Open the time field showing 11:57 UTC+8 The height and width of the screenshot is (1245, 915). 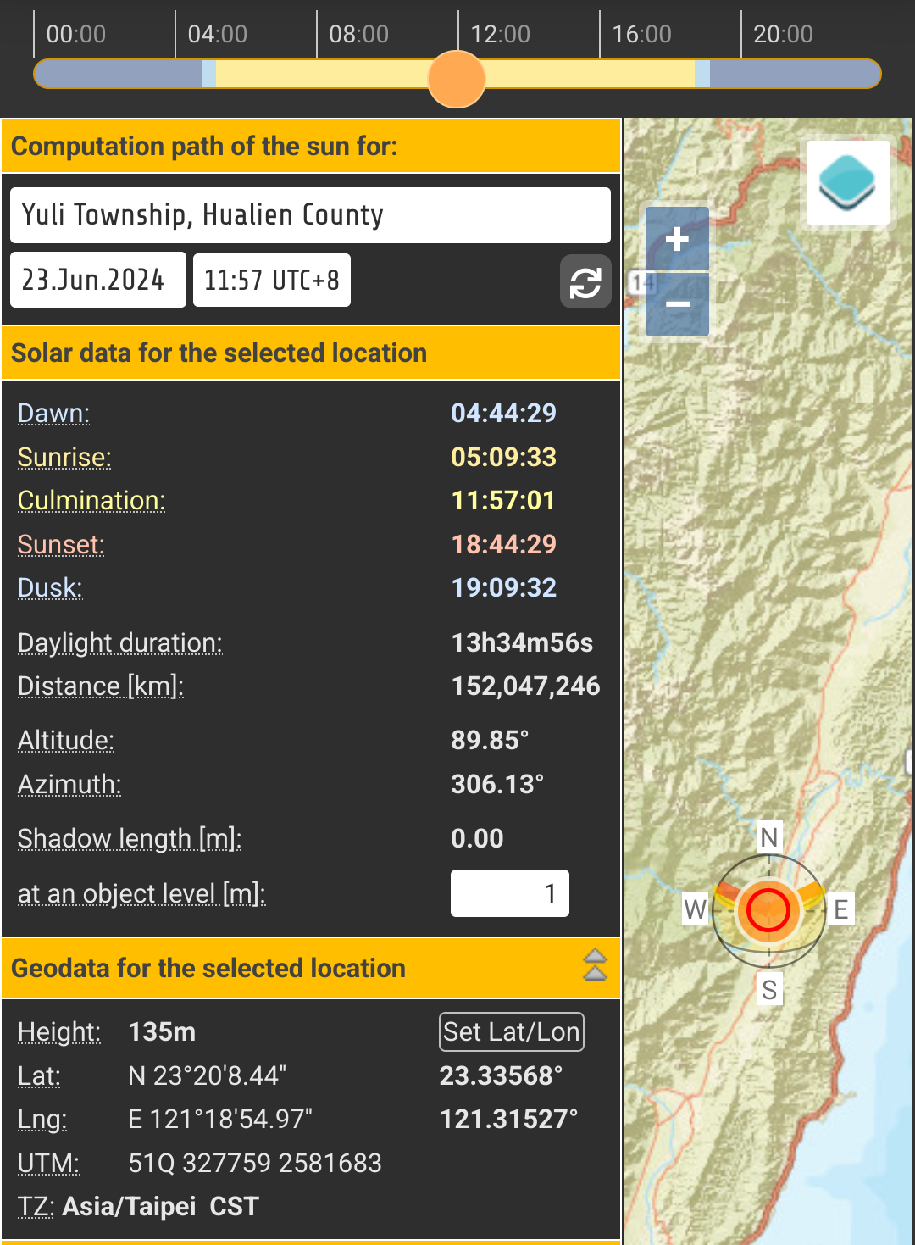(271, 280)
